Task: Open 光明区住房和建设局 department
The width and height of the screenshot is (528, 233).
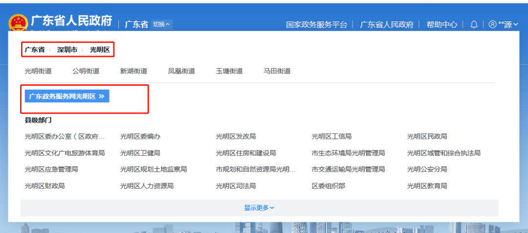Action: pos(246,153)
